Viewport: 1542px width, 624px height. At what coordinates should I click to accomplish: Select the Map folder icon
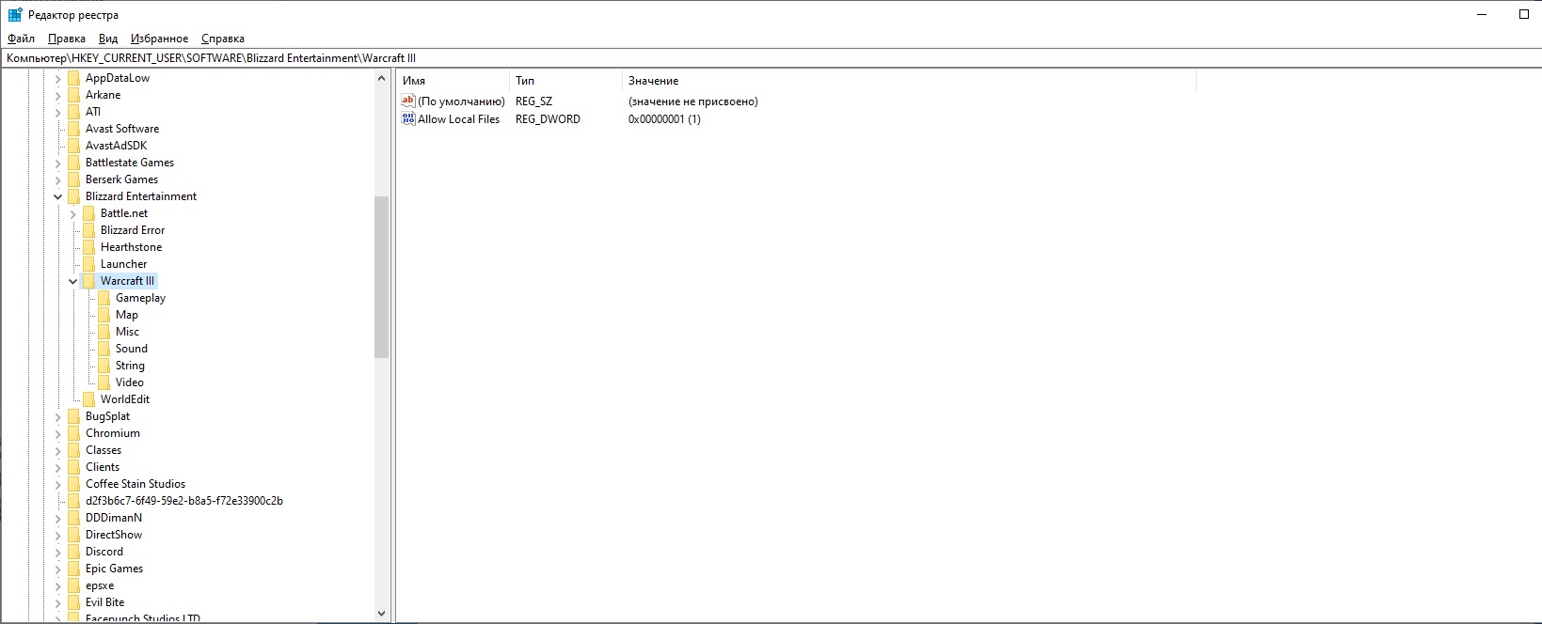pyautogui.click(x=104, y=315)
